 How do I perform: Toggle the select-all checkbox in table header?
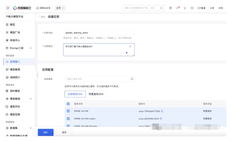click(x=68, y=104)
